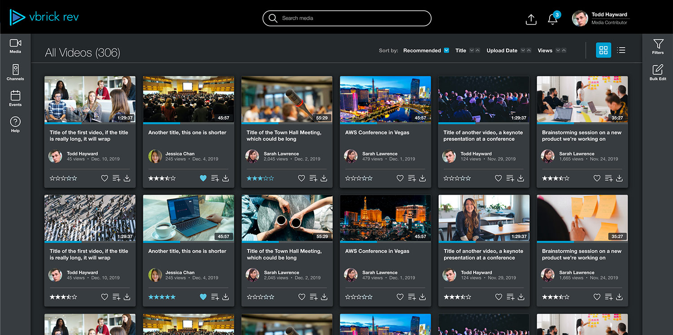This screenshot has height=335, width=673.
Task: Add conference hall video to playlist
Action: 215,178
